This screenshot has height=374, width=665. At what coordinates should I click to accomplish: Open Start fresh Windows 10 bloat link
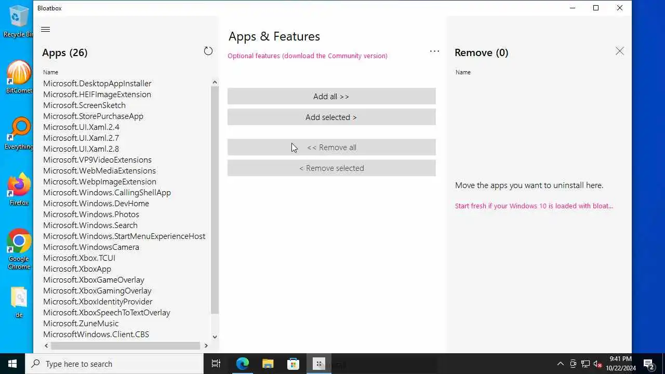click(x=534, y=206)
